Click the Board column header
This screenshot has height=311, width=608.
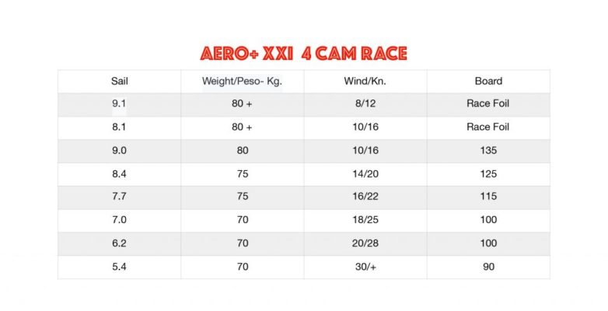click(488, 81)
